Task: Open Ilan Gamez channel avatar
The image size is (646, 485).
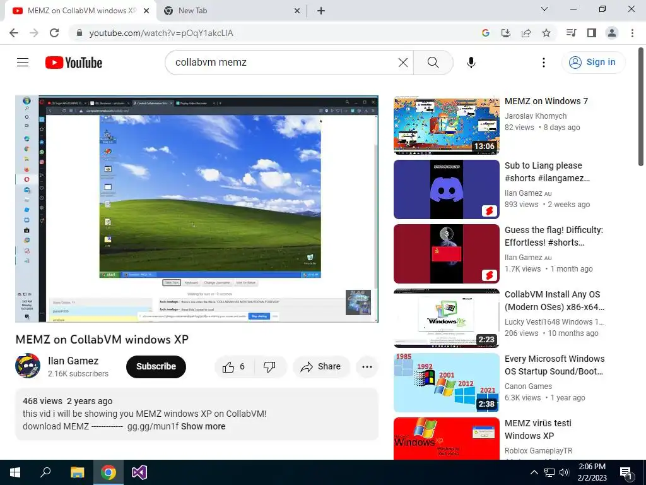Action: (x=28, y=366)
